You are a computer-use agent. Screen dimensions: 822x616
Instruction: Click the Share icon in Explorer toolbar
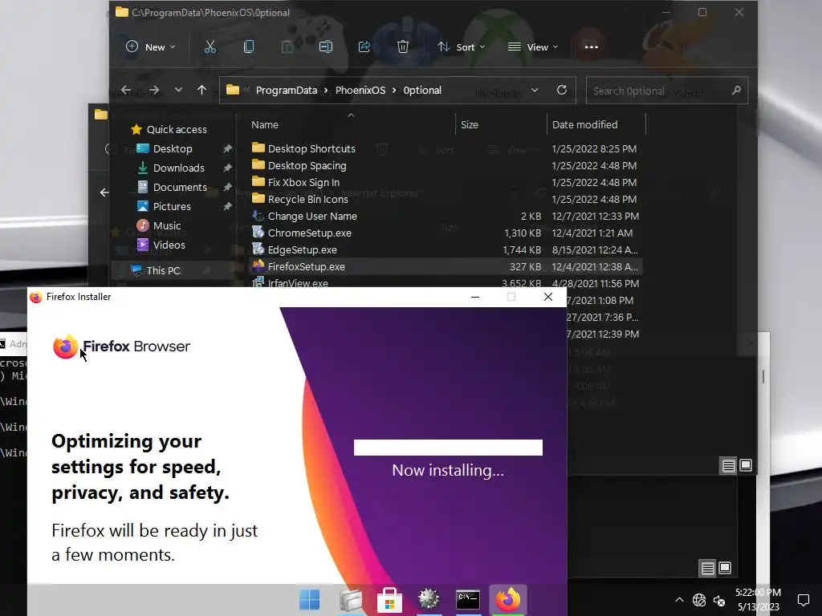point(364,47)
